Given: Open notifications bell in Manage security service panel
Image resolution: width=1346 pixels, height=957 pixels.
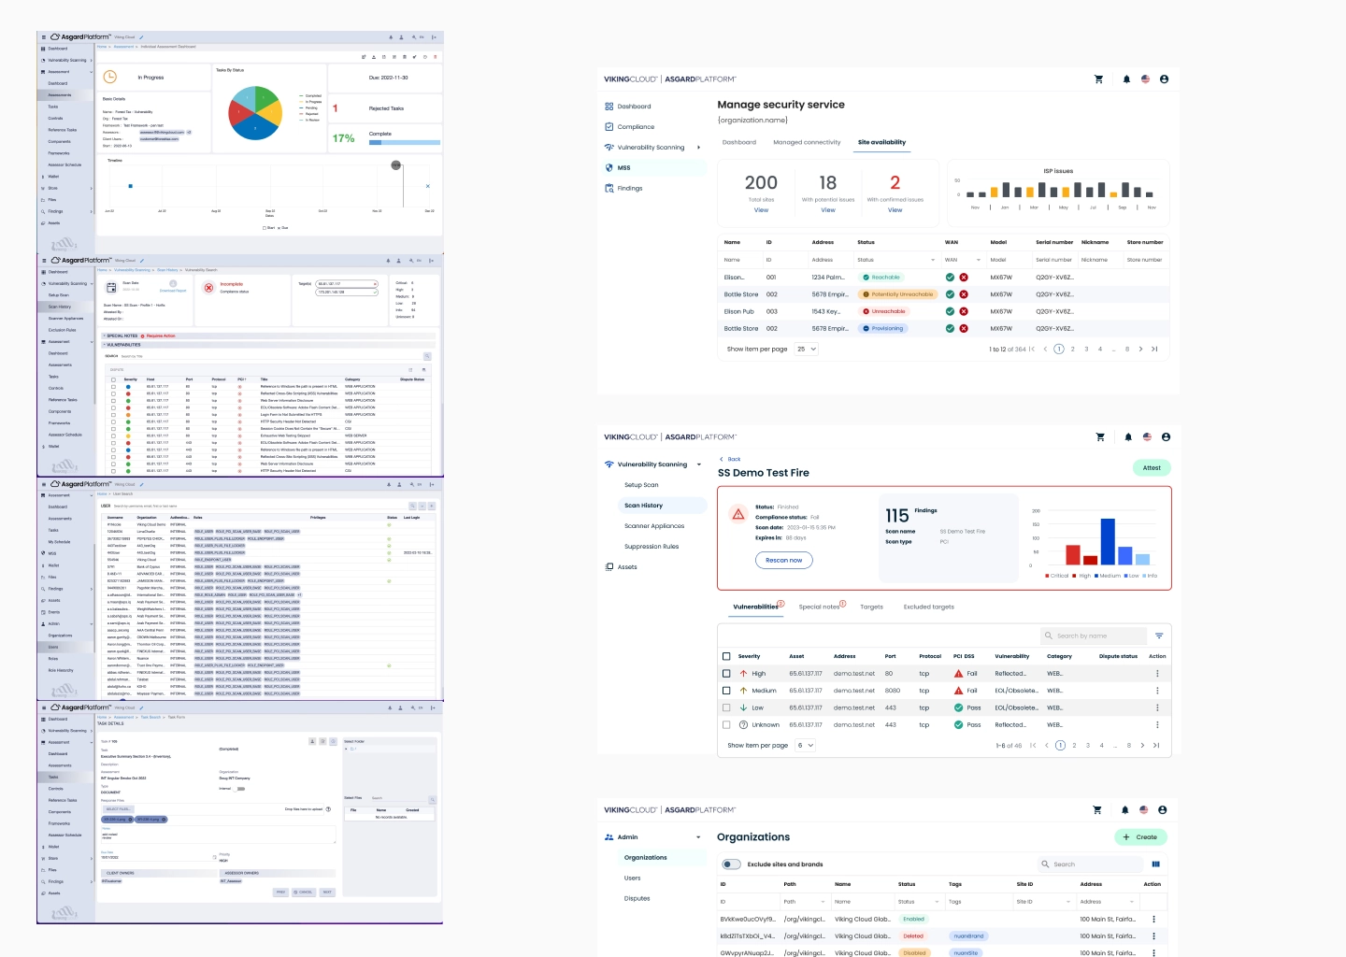Looking at the screenshot, I should (1126, 79).
